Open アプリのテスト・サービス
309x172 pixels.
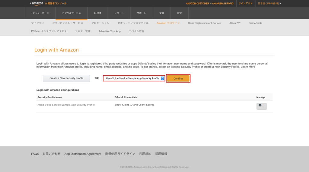68,23
